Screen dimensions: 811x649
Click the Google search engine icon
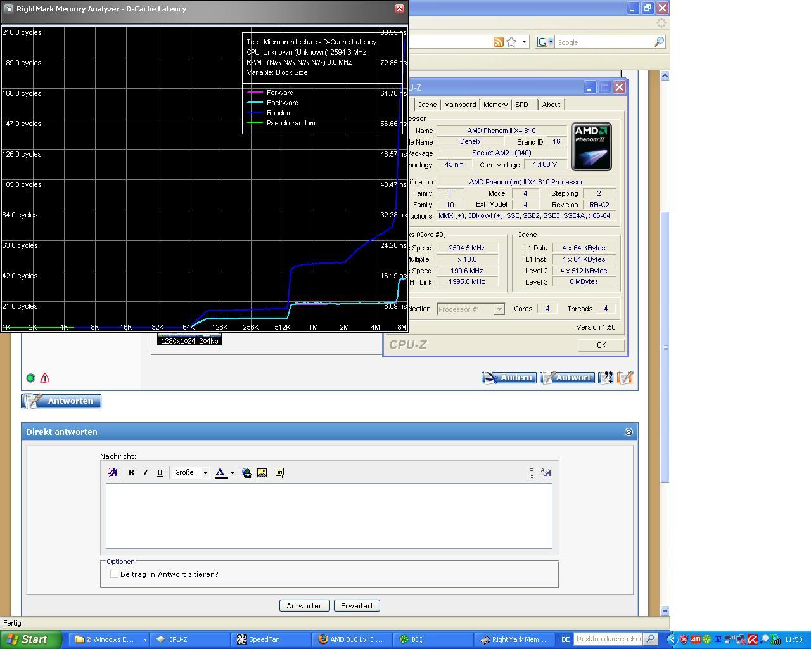pos(542,42)
